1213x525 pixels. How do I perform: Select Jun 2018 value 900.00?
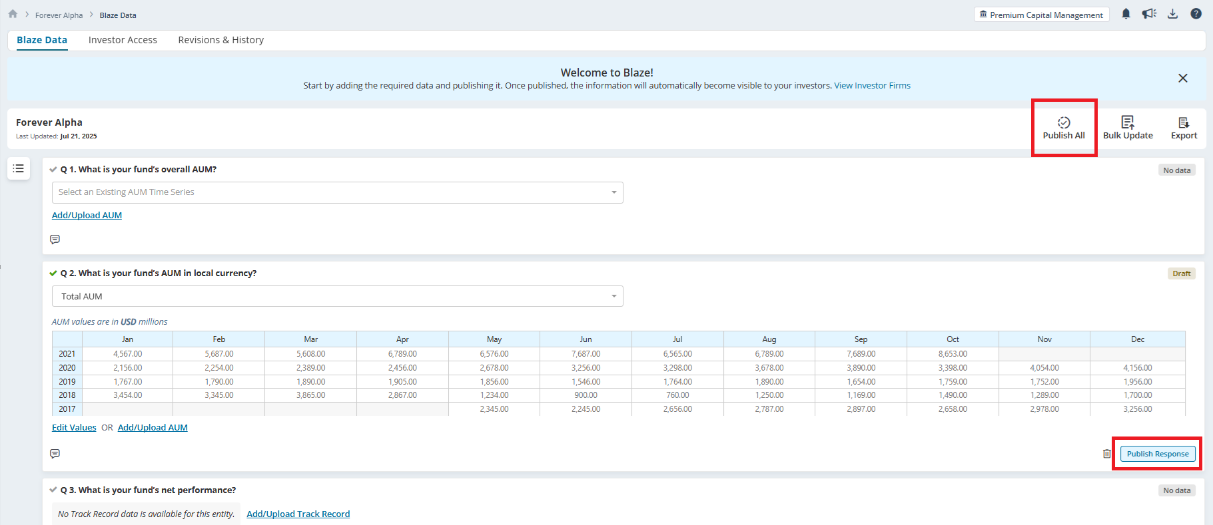click(x=586, y=395)
